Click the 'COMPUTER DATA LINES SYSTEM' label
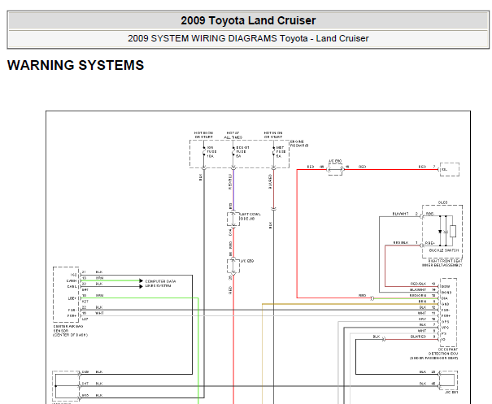The width and height of the screenshot is (492, 404). pyautogui.click(x=160, y=284)
